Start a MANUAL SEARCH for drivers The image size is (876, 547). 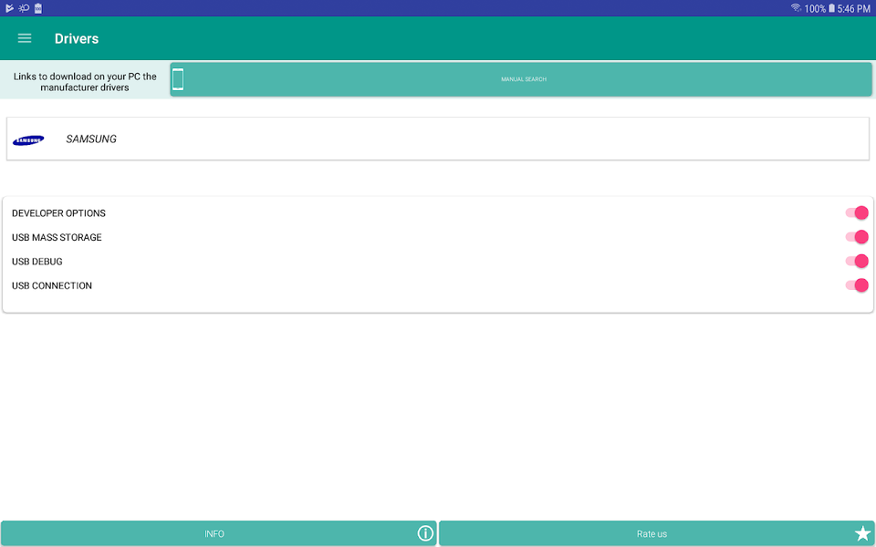click(x=523, y=78)
